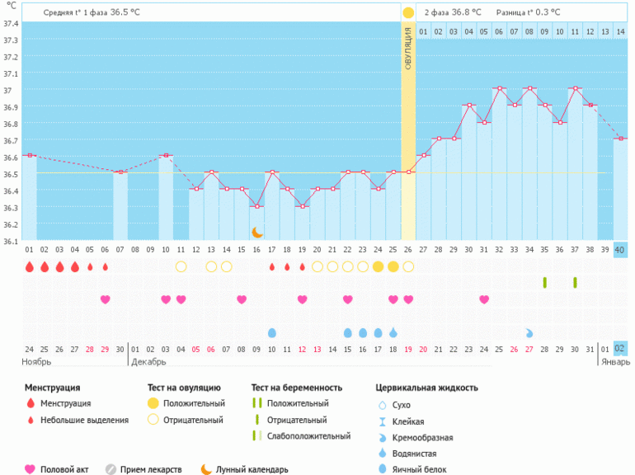635x475 pixels.
Task: Select the filled ovulation test circle on day 24
Action: click(x=378, y=266)
